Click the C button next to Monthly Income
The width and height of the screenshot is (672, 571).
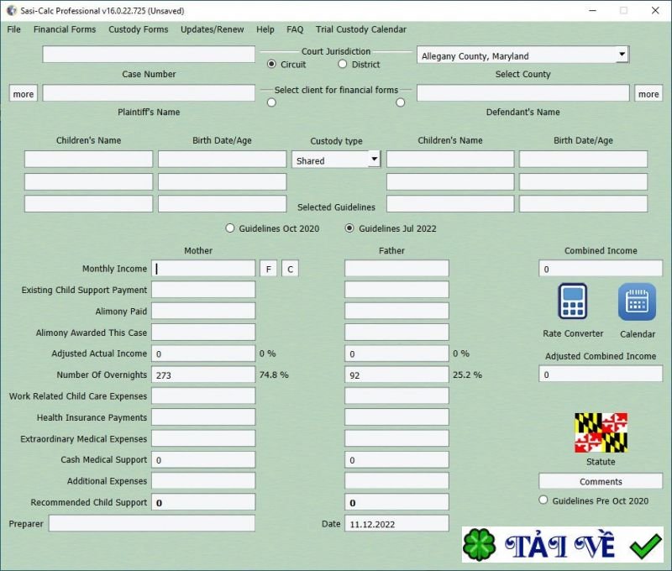tap(290, 269)
